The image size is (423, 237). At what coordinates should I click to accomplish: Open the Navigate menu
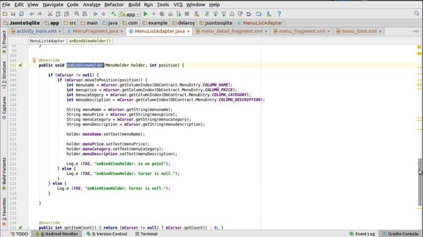53,5
